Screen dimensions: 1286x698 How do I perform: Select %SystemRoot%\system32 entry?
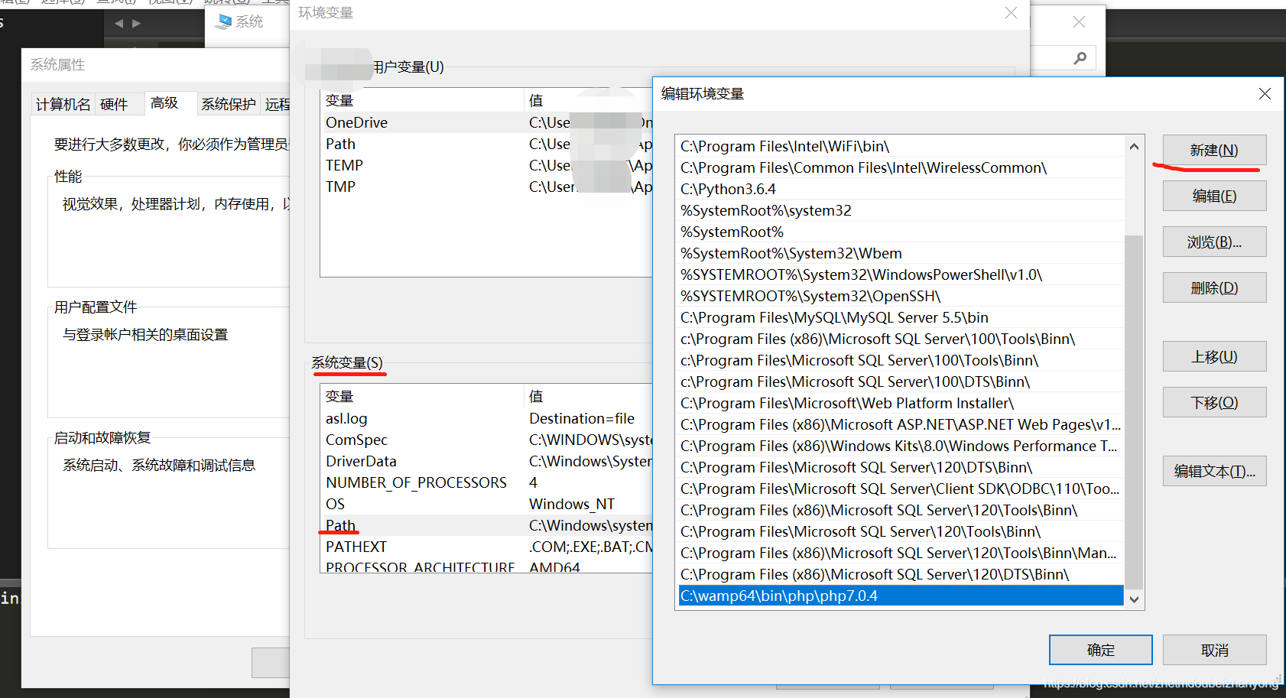901,210
